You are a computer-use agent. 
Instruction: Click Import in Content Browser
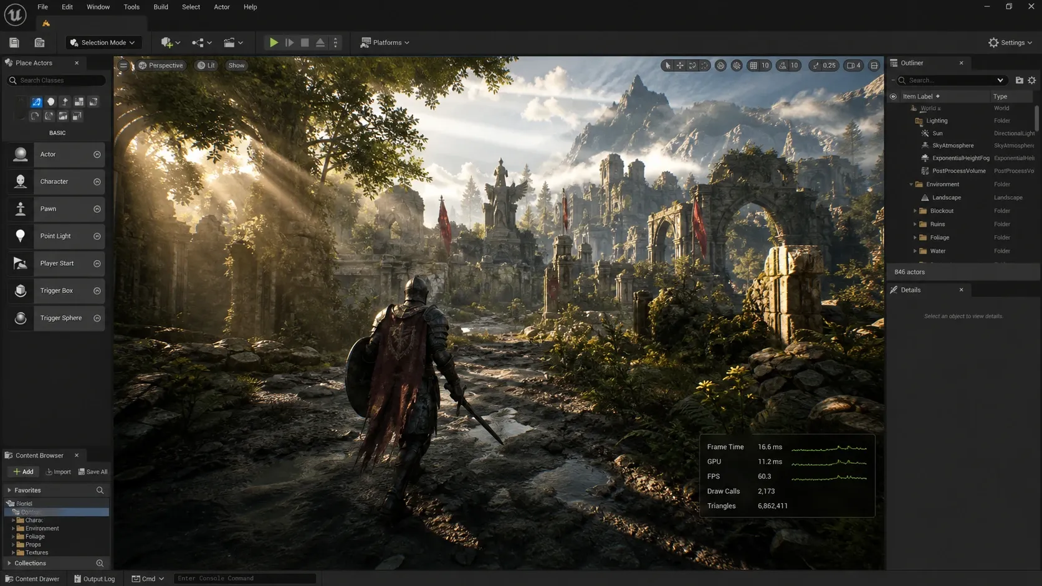coord(59,472)
